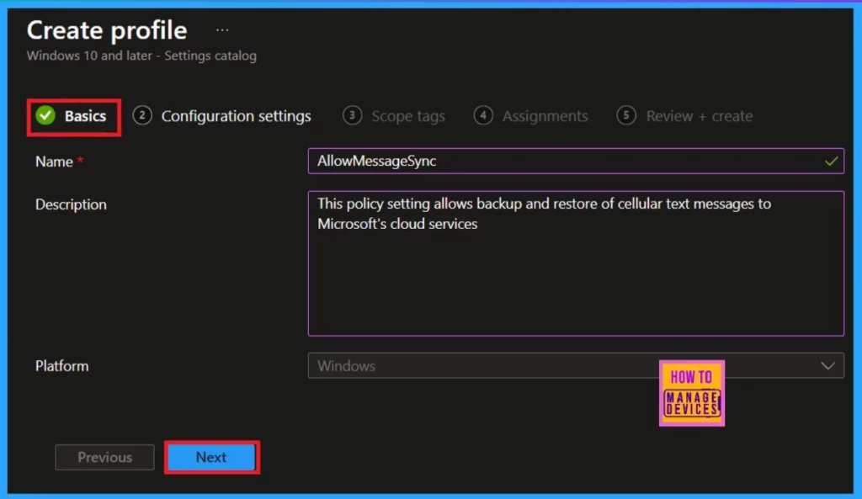Click the Previous button
This screenshot has height=499, width=862.
click(104, 457)
